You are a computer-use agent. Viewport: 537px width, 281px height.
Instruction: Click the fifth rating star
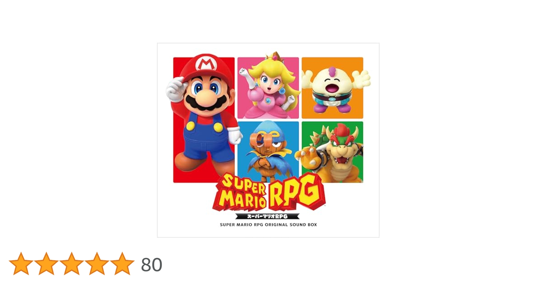coord(122,264)
